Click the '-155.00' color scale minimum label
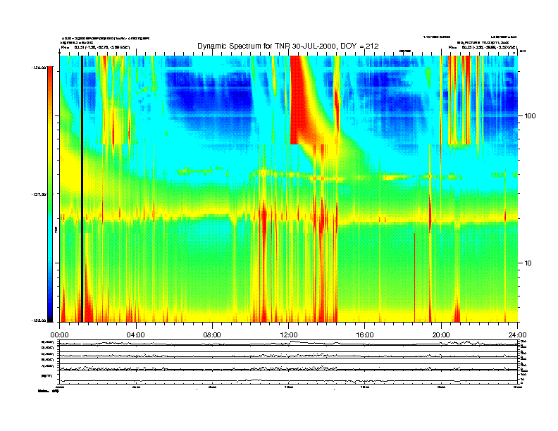The image size is (558, 431). point(39,320)
